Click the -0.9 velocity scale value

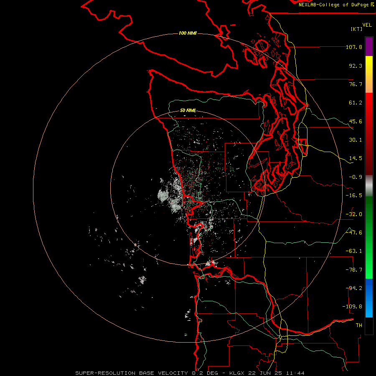point(356,177)
